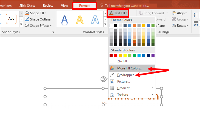Select the black theme color swatch

[116, 25]
